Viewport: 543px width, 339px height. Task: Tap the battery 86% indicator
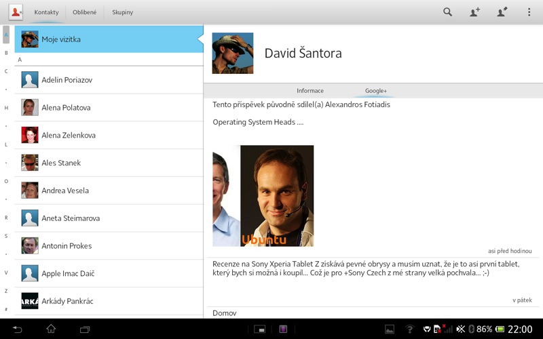(x=490, y=329)
